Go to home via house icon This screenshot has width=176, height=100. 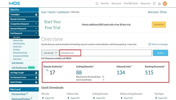pos(159,3)
